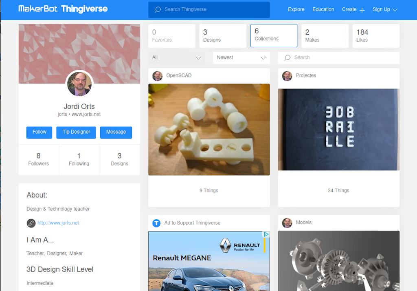
Task: Click the link chain icon in About section
Action: [x=31, y=223]
